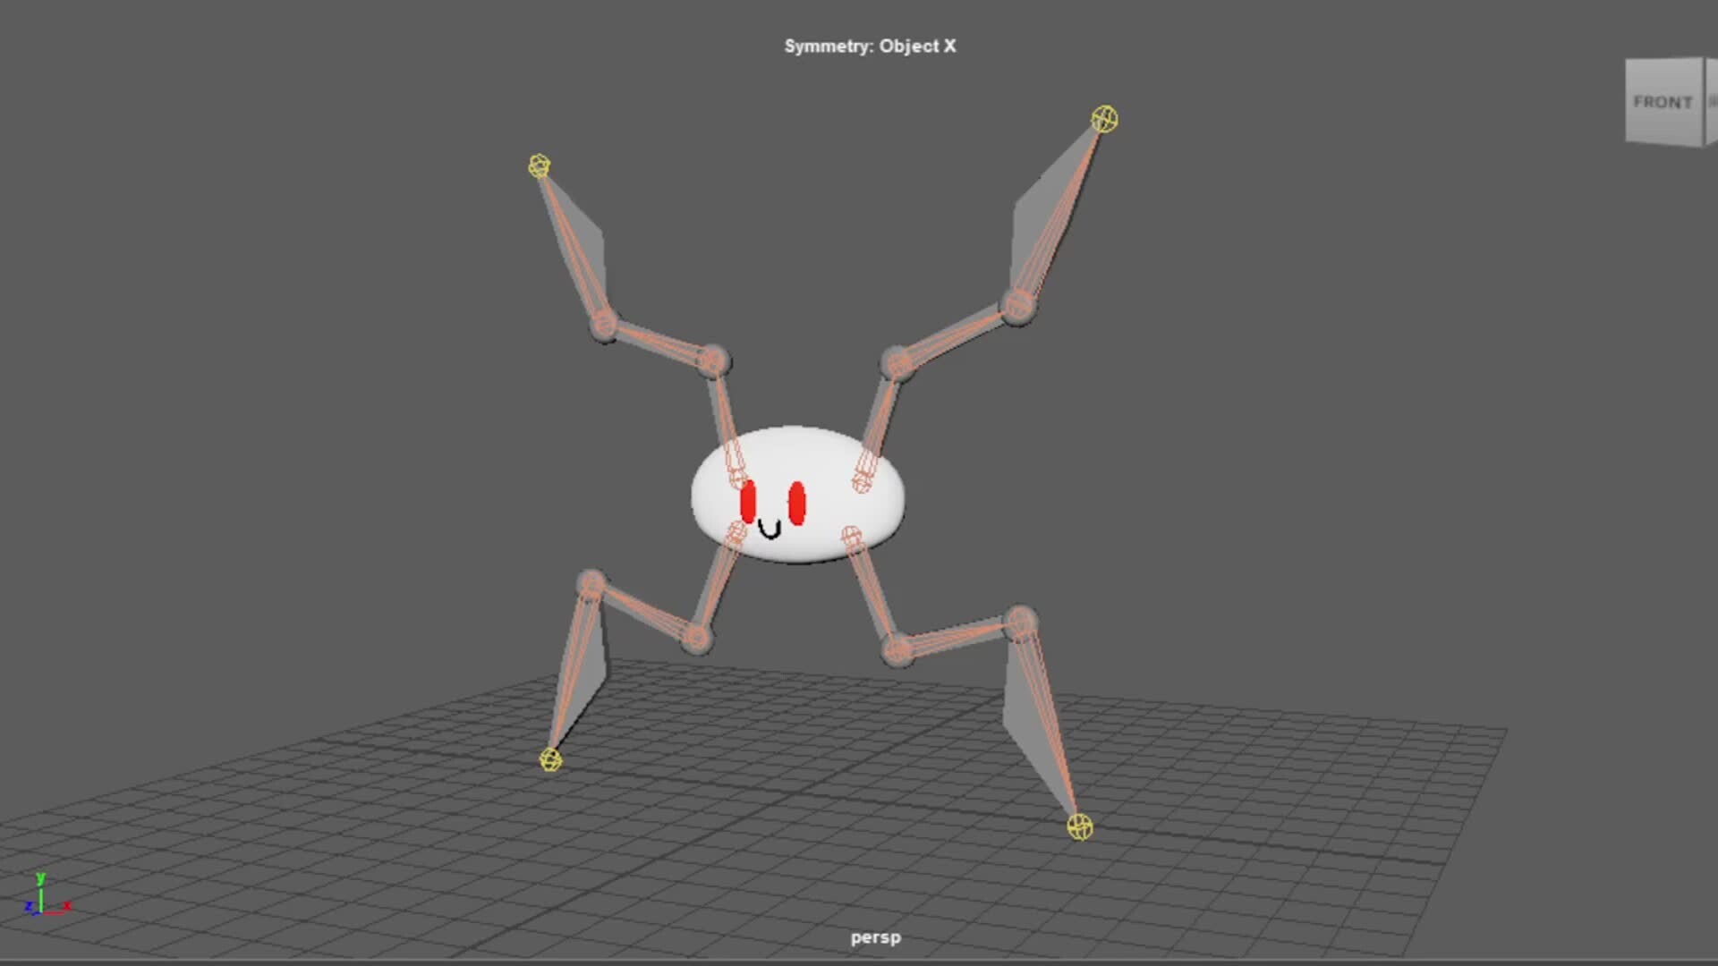1718x966 pixels.
Task: Select the upper-left yellow IK handle
Action: (x=540, y=165)
